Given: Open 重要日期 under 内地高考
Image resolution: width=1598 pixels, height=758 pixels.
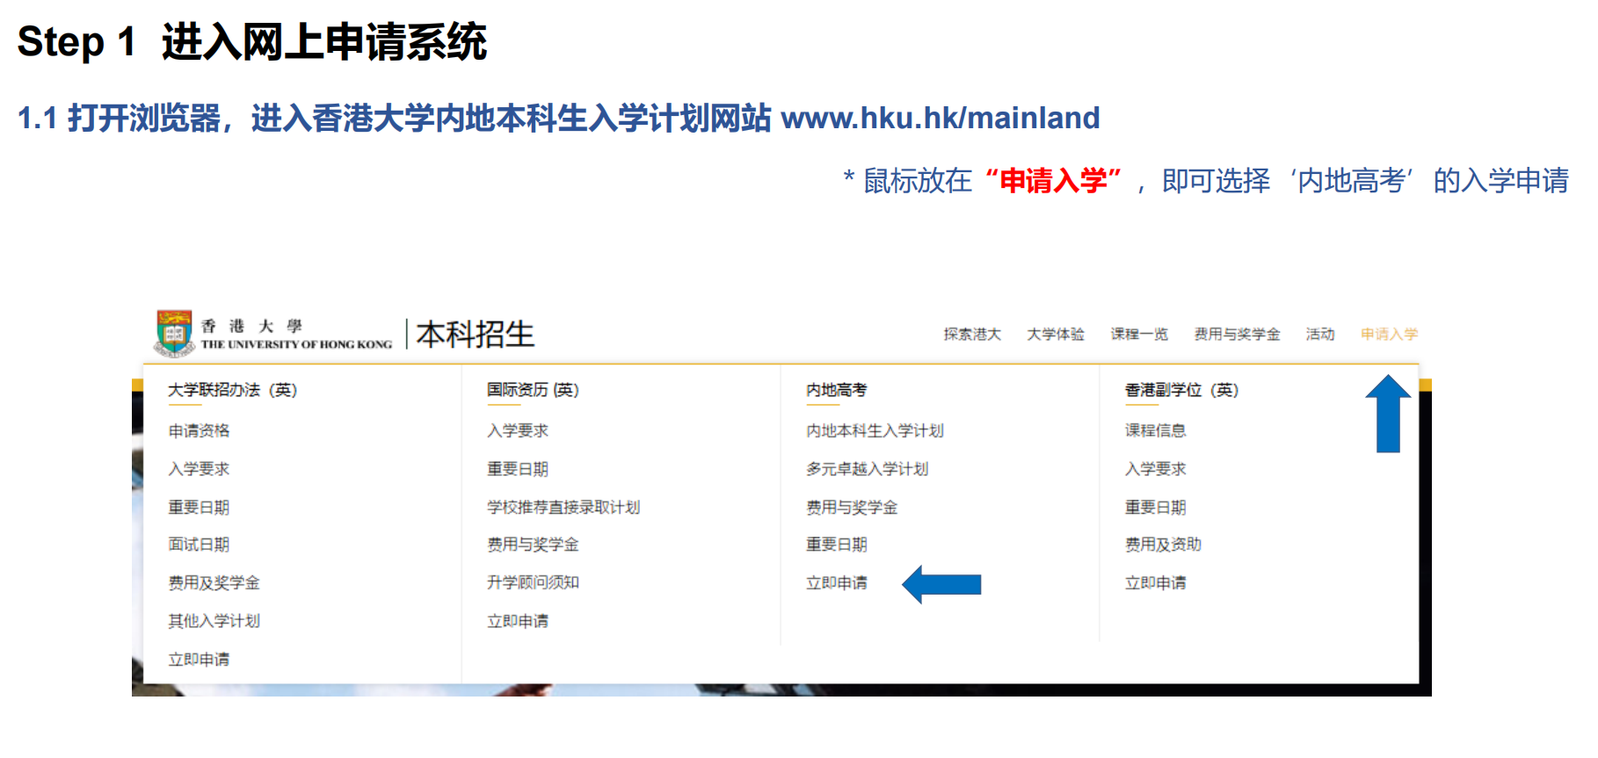Looking at the screenshot, I should 837,545.
